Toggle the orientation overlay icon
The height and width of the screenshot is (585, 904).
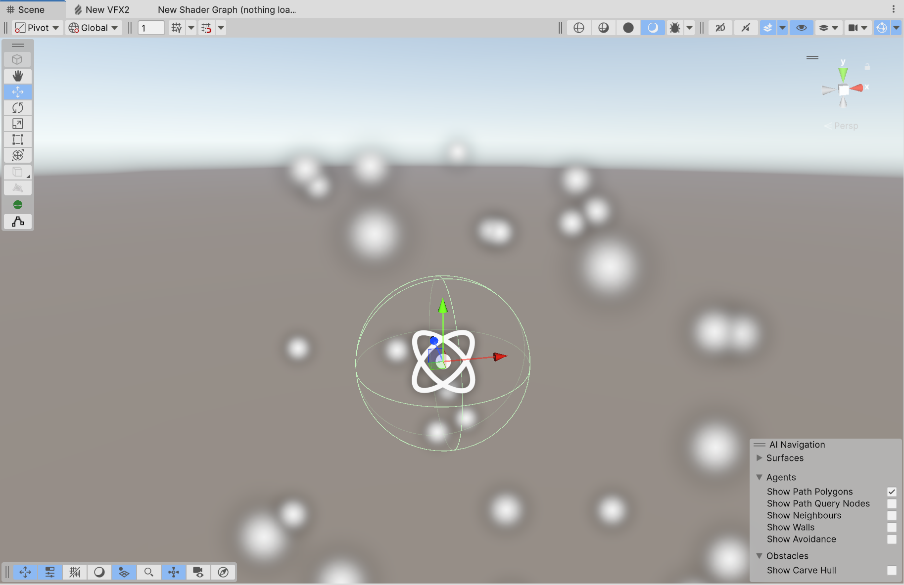(x=174, y=572)
